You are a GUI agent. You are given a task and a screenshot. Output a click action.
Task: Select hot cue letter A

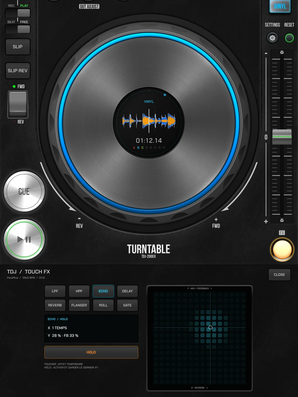point(134,148)
